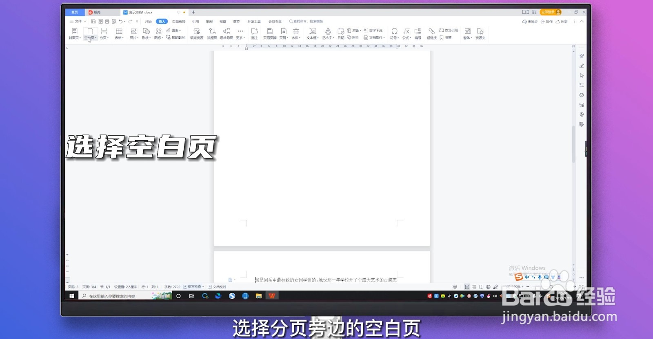This screenshot has width=653, height=339.
Task: Toggle 文档校对 document proofreading
Action: (217, 287)
